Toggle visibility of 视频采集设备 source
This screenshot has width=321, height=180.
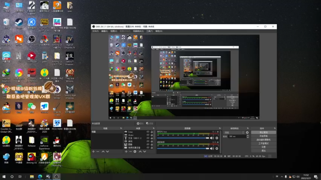[x=148, y=147]
